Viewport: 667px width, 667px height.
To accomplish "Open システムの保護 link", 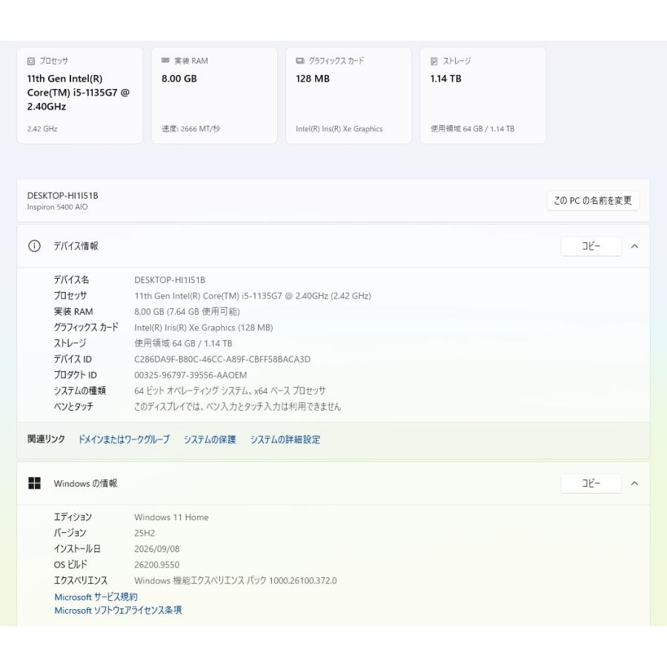I will 210,439.
